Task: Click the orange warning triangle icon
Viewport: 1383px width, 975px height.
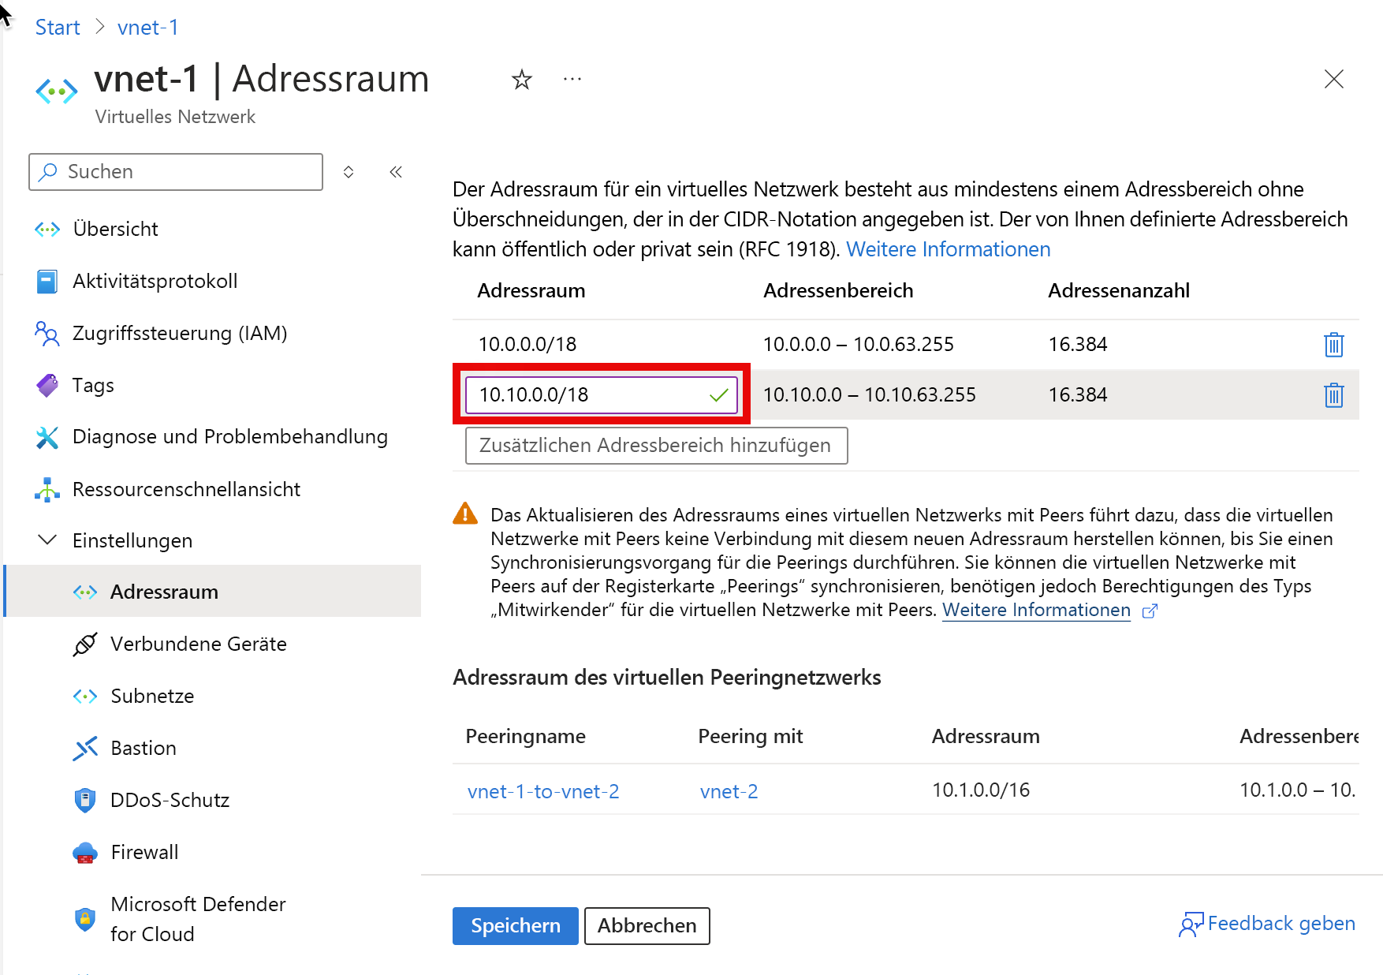Action: [465, 514]
